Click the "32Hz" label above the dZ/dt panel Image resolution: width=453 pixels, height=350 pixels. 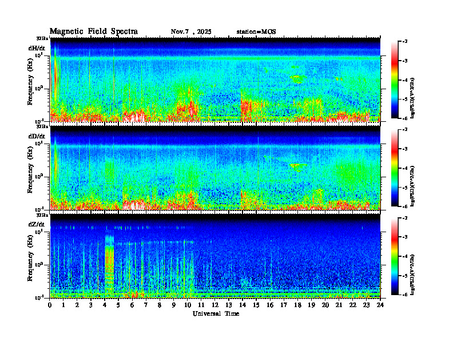42,215
